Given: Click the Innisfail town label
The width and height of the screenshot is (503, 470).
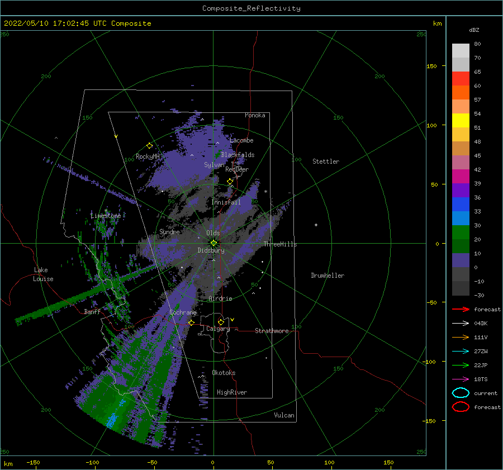Looking at the screenshot, I should coord(226,202).
